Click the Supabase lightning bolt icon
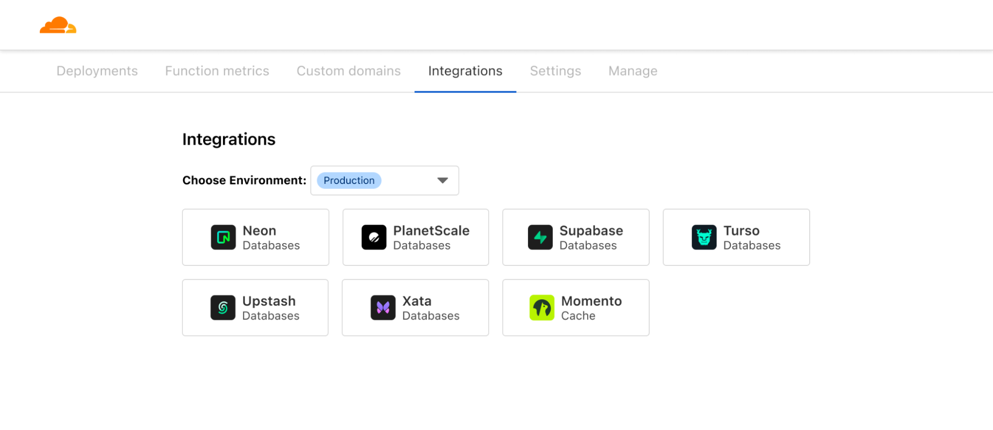 (540, 237)
